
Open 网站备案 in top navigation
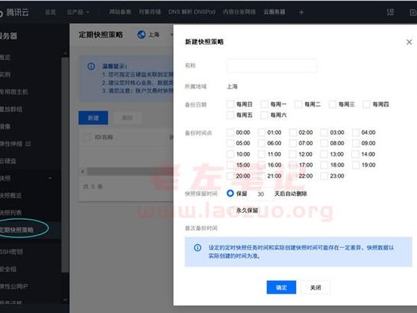click(x=120, y=12)
